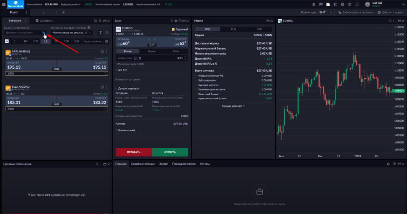
Task: Open Тикет panel settings gear
Action: (x=176, y=21)
